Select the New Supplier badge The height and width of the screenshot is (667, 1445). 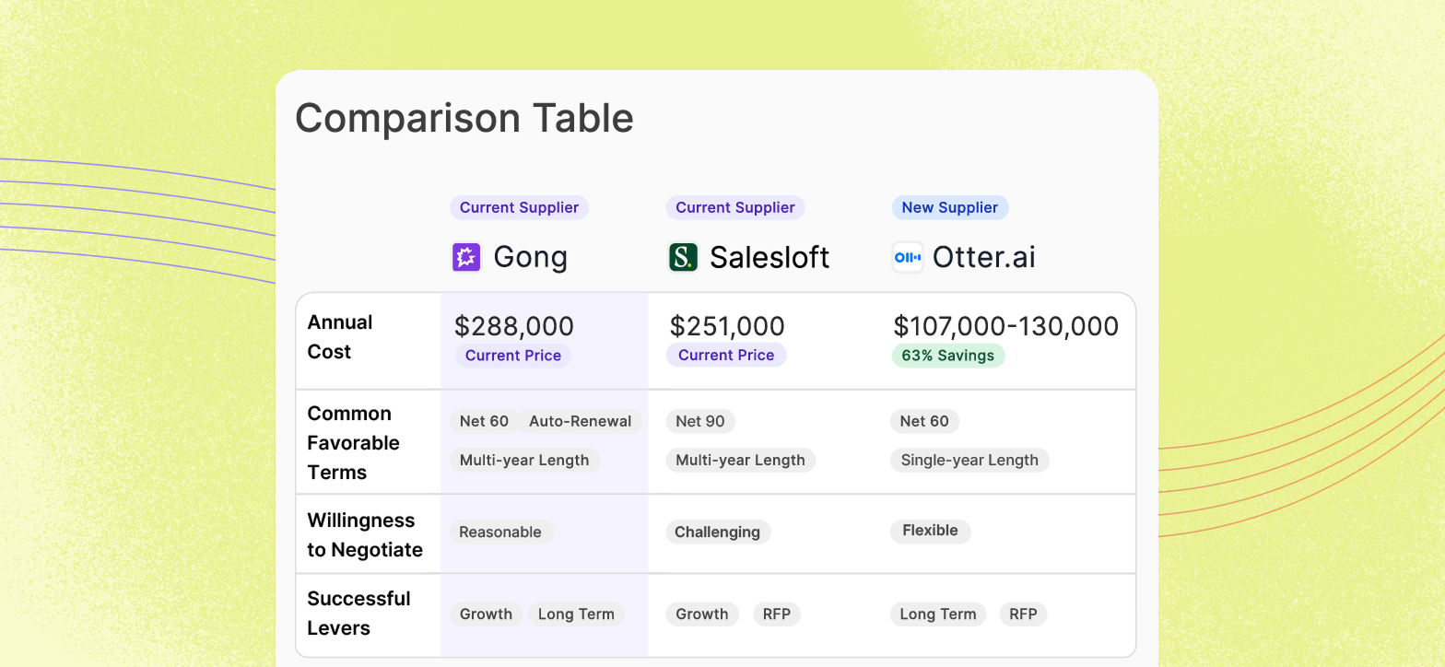coord(949,207)
